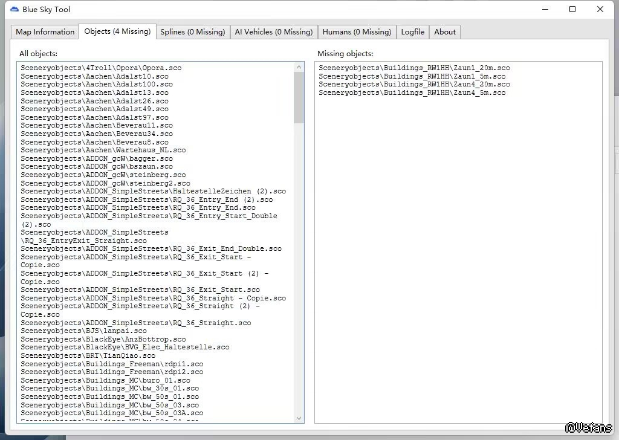Viewport: 619px width, 440px height.
Task: Select the Objects (4 Missing) tab
Action: coord(117,31)
